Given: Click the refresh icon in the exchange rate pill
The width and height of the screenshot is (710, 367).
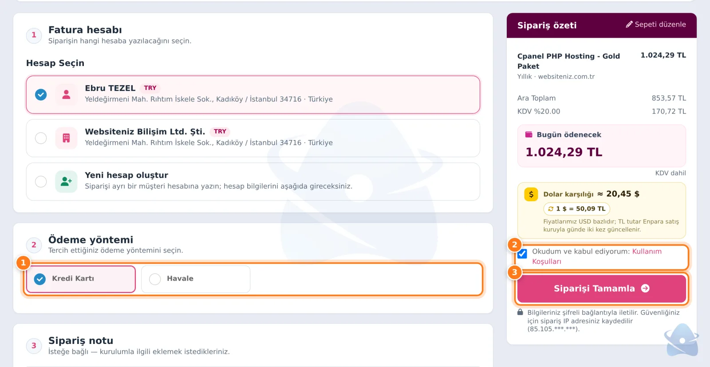Looking at the screenshot, I should pos(551,209).
